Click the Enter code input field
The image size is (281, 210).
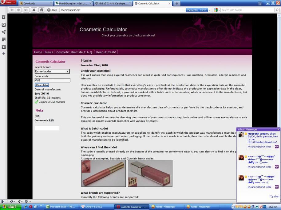click(52, 80)
